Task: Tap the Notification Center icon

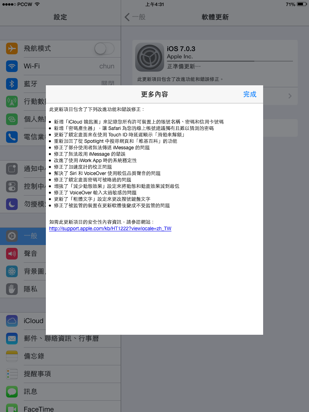Action: click(12, 169)
